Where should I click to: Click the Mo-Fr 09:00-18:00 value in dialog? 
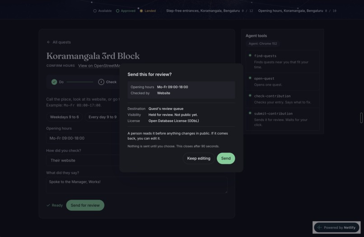pos(173,87)
